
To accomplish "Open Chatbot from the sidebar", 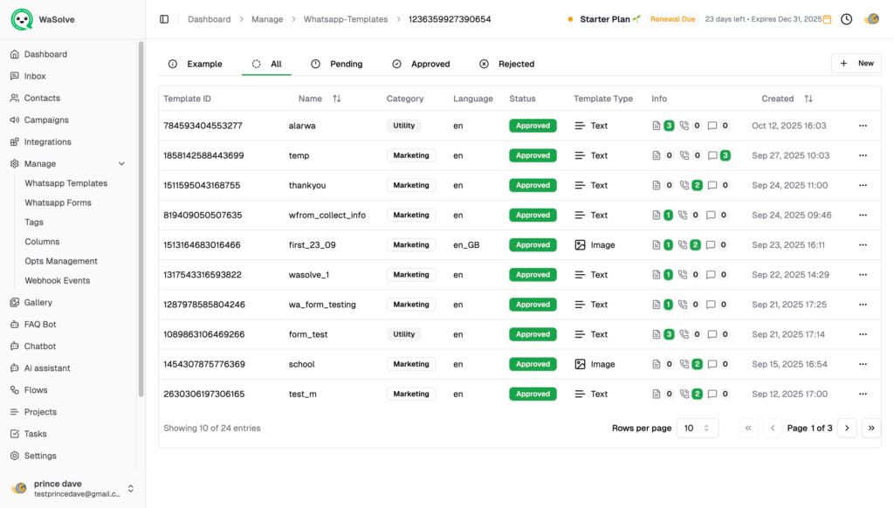I will point(40,347).
